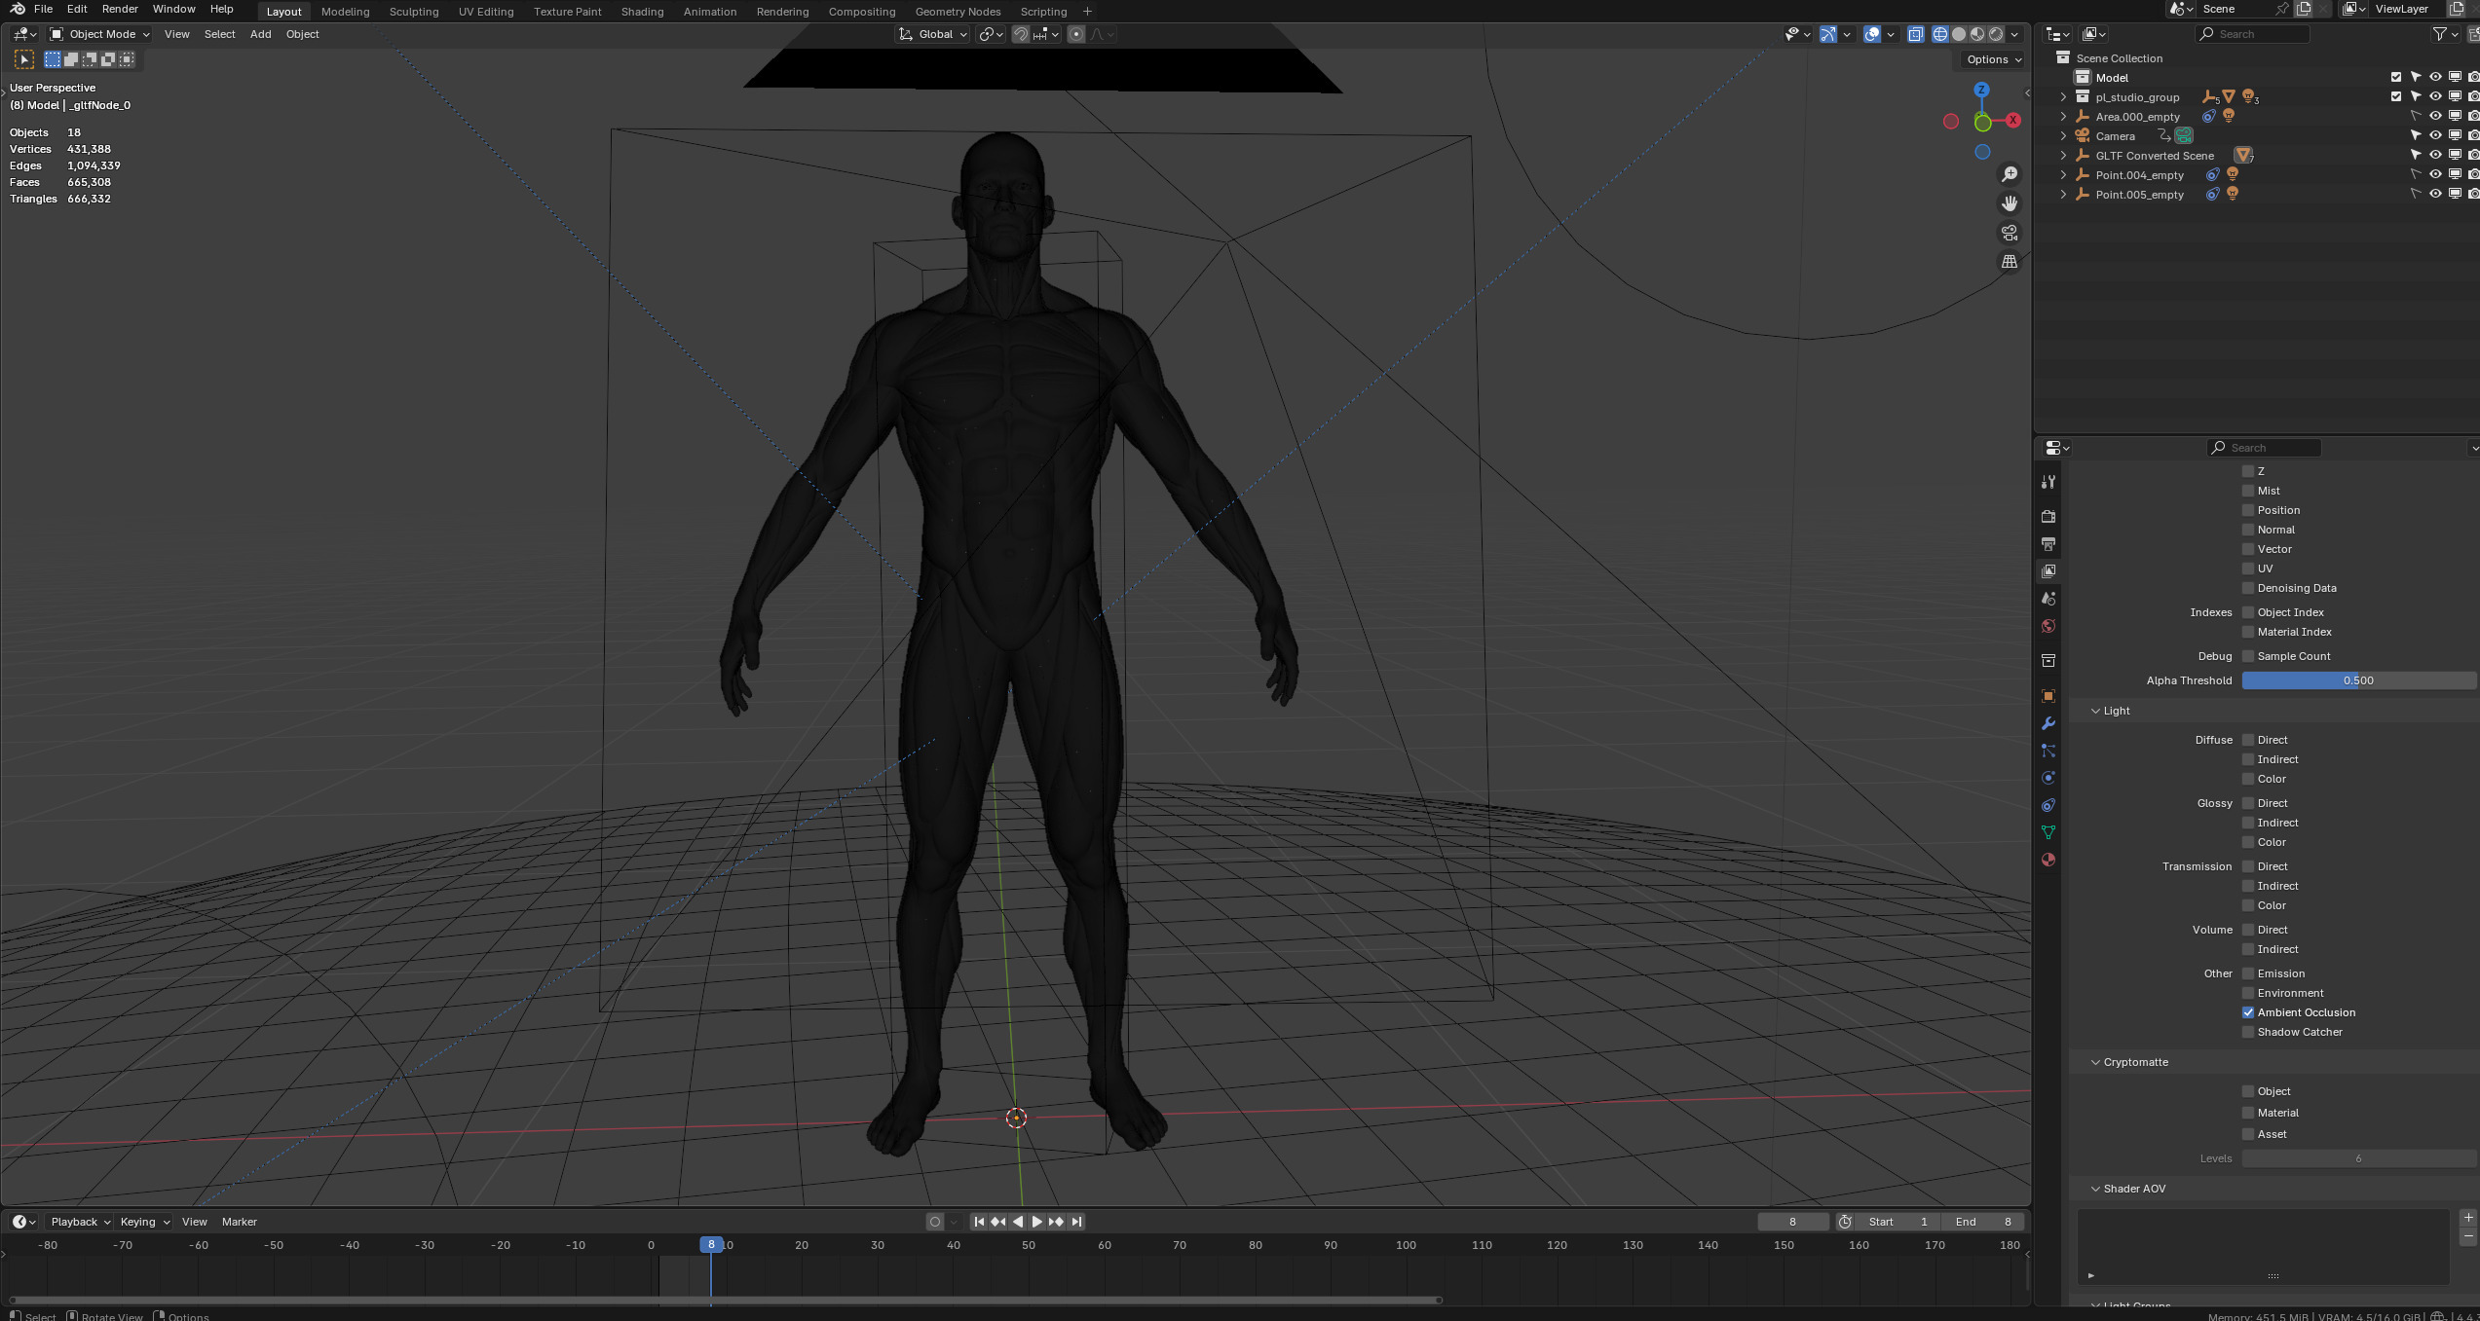Click the Select Box tool icon
Image resolution: width=2480 pixels, height=1321 pixels.
[24, 59]
